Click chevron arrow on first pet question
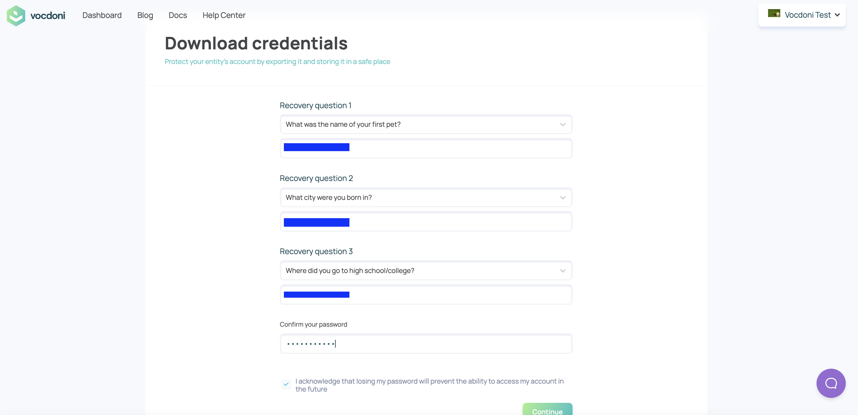The width and height of the screenshot is (858, 415). (x=563, y=124)
